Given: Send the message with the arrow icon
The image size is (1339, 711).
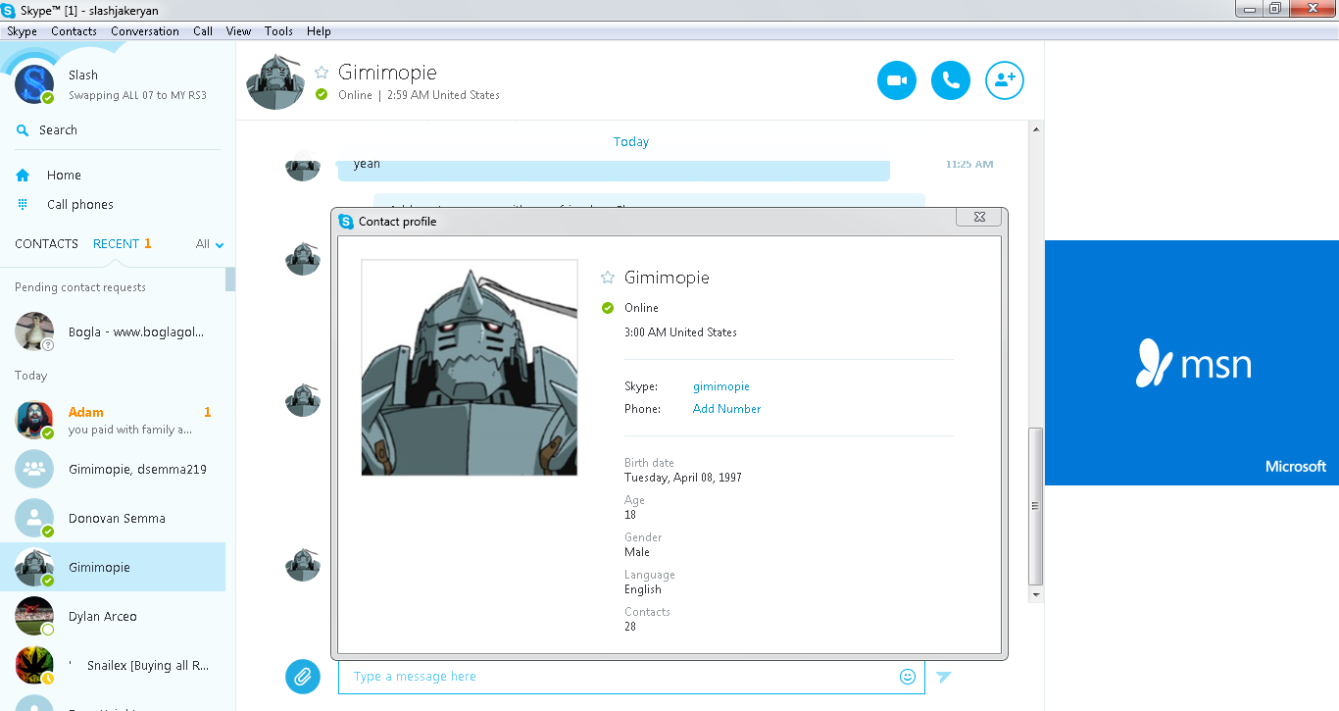Looking at the screenshot, I should coord(943,677).
